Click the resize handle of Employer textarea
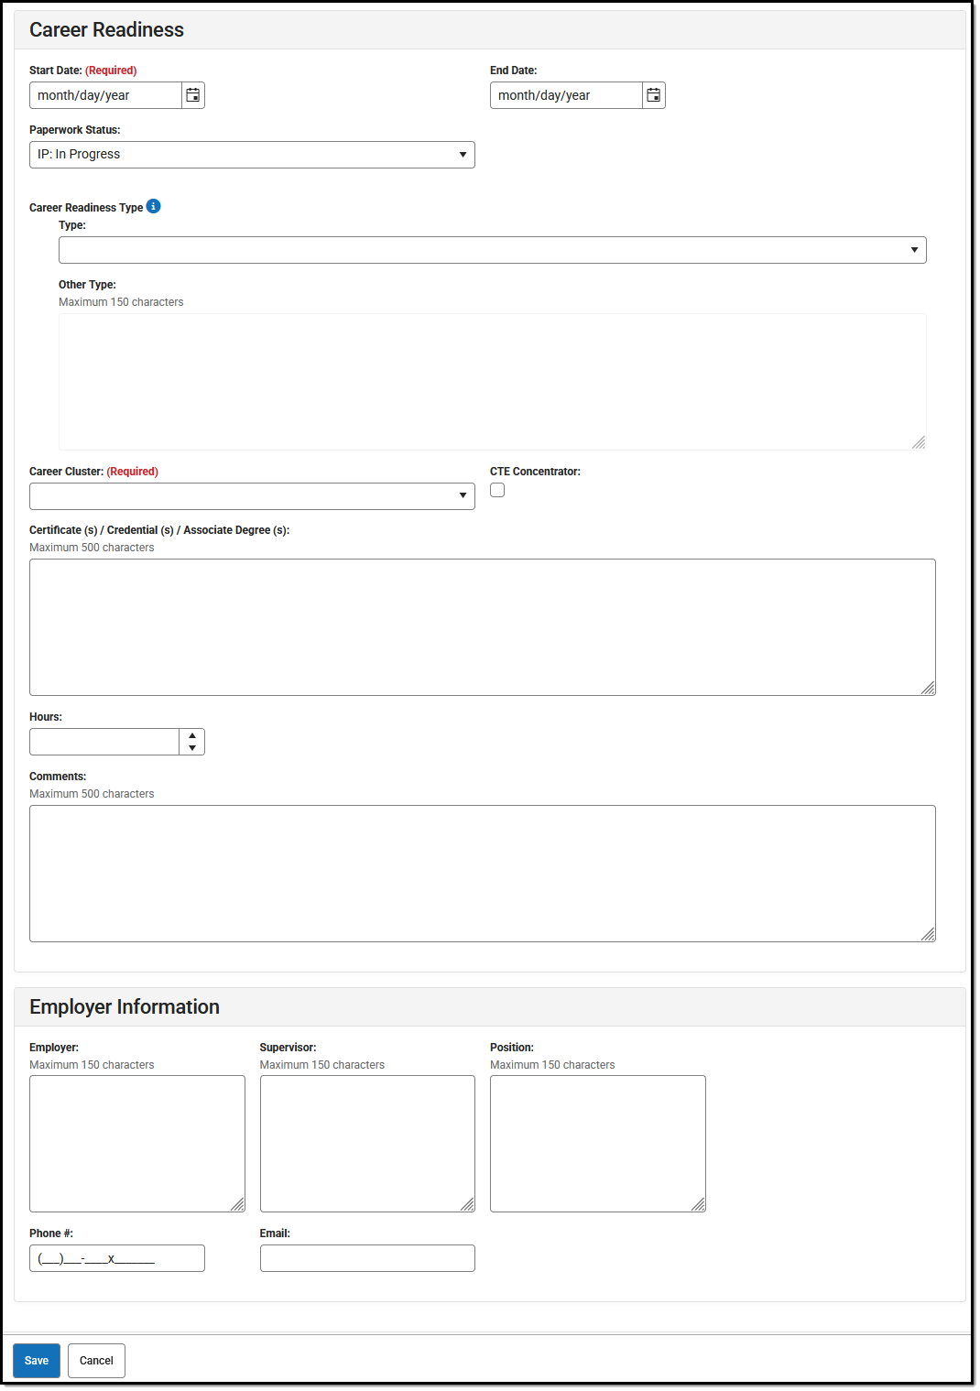This screenshot has height=1391, width=980. 238,1205
